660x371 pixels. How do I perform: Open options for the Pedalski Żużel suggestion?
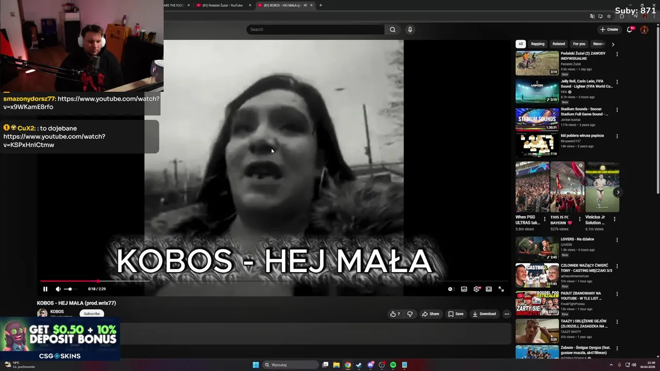point(617,54)
